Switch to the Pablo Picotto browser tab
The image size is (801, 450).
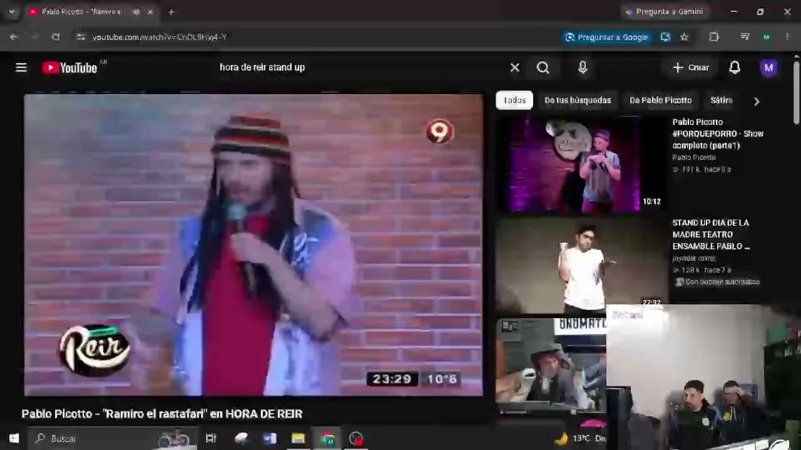pyautogui.click(x=81, y=12)
